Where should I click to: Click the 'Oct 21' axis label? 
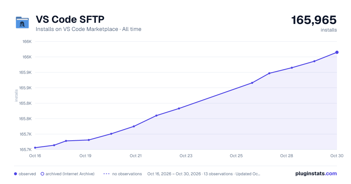point(136,156)
